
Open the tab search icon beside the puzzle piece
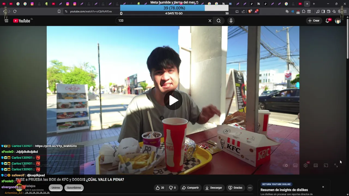pos(309,11)
